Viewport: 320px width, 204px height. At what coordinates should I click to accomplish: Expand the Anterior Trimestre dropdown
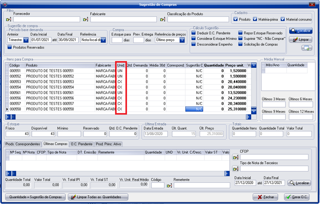(25, 40)
